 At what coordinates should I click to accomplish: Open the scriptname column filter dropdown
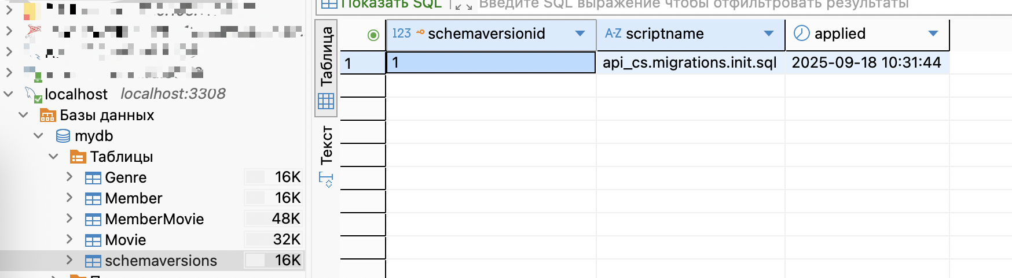pyautogui.click(x=768, y=34)
